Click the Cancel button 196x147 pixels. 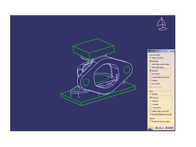pos(169,127)
